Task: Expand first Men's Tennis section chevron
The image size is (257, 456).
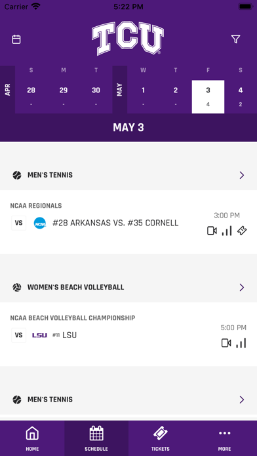Action: pos(241,175)
